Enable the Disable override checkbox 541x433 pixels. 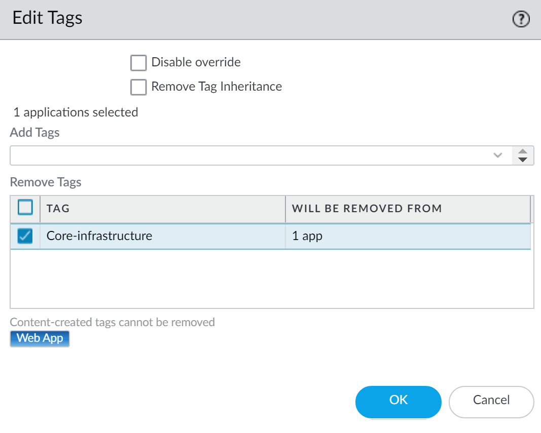138,63
